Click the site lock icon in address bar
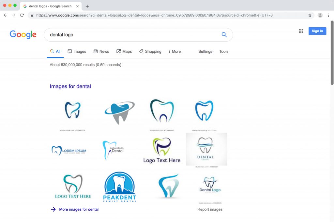334x222 pixels. coord(32,15)
